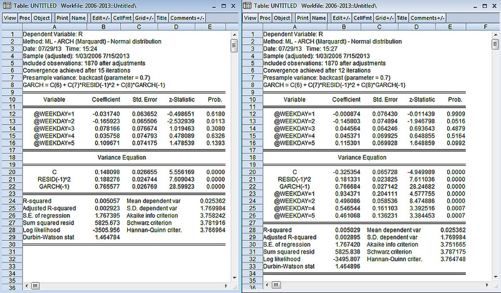Click vertical scroll up arrow in right window

click(x=495, y=34)
